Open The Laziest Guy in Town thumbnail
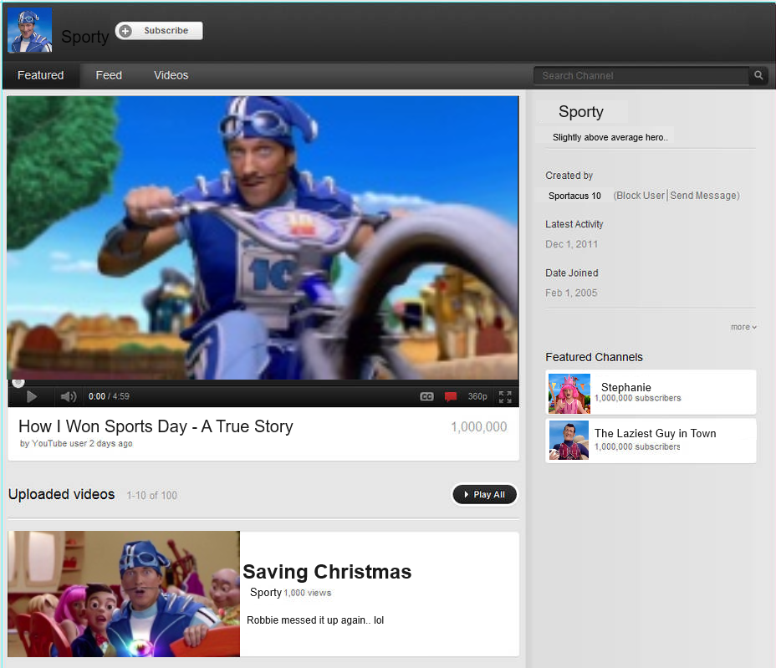The height and width of the screenshot is (668, 776). click(x=569, y=440)
